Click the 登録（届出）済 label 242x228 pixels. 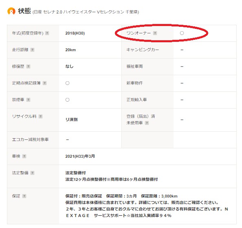coord(141,116)
